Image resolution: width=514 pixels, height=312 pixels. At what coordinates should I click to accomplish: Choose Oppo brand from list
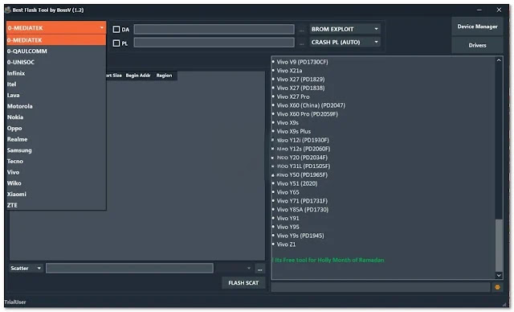pyautogui.click(x=56, y=128)
